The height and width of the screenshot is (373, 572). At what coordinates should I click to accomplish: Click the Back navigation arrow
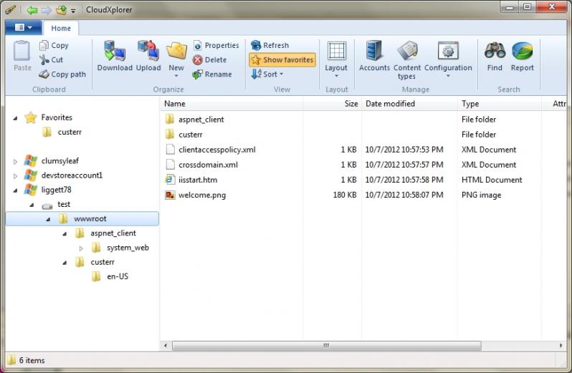pos(32,10)
